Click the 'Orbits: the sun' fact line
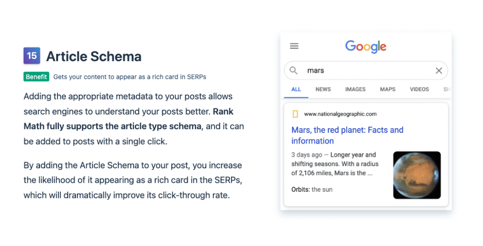This screenshot has width=483, height=246. pos(312,189)
